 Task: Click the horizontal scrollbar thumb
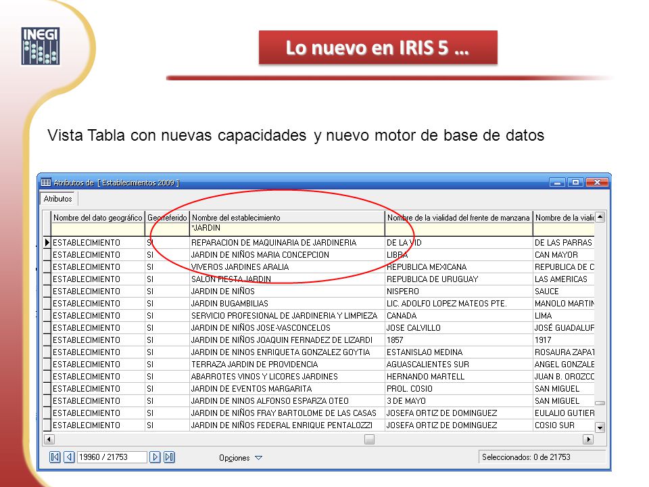[x=369, y=439]
